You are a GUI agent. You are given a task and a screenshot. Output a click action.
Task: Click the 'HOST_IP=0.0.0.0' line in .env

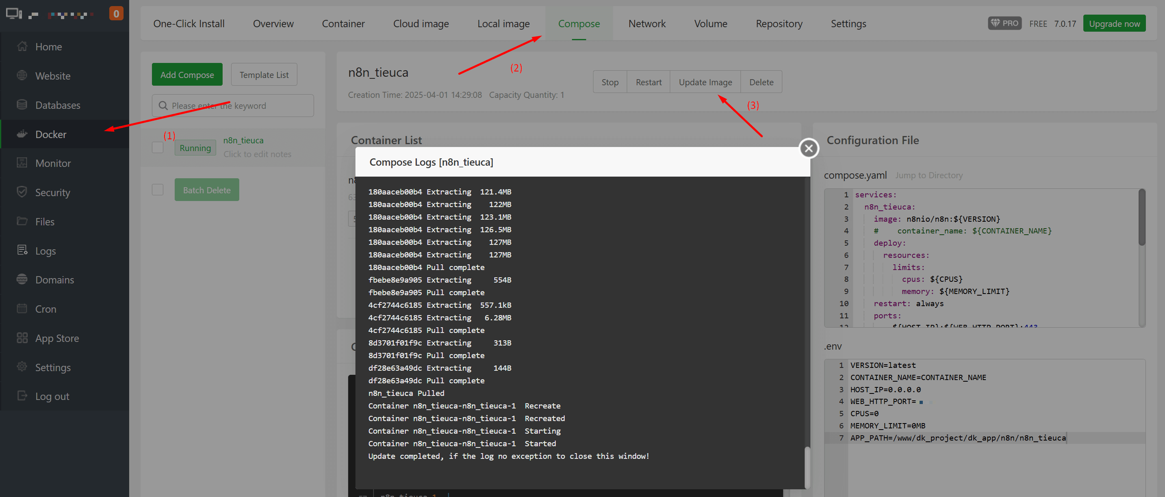[x=885, y=389]
